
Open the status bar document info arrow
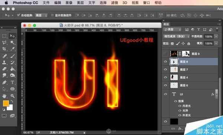point(84,133)
